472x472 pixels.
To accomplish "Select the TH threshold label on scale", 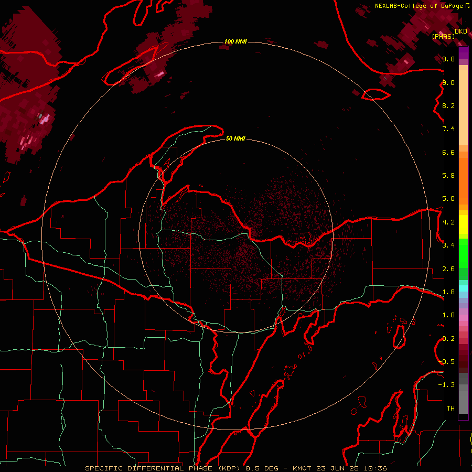I will click(x=450, y=409).
